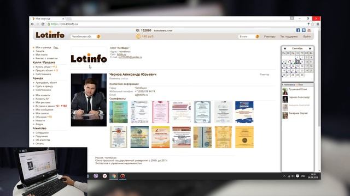350x196 pixels.
Task: Click the Facebook icon in the header
Action: (x=298, y=30)
